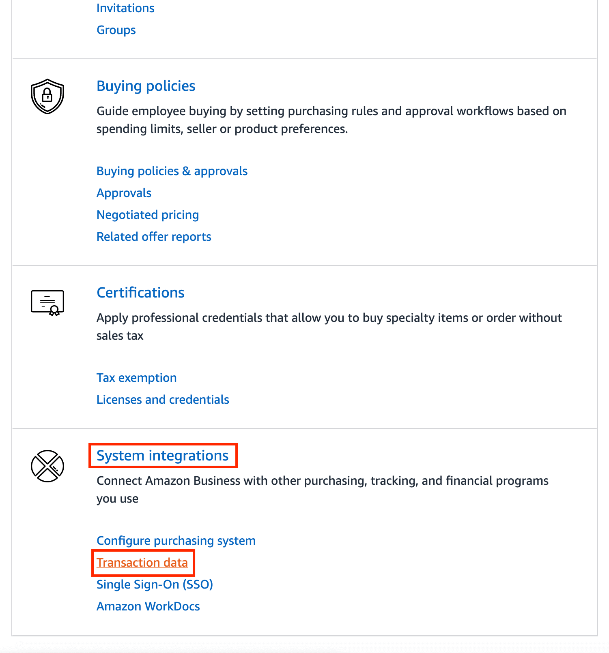Open the Certifications section heading
The image size is (609, 653).
(x=140, y=293)
